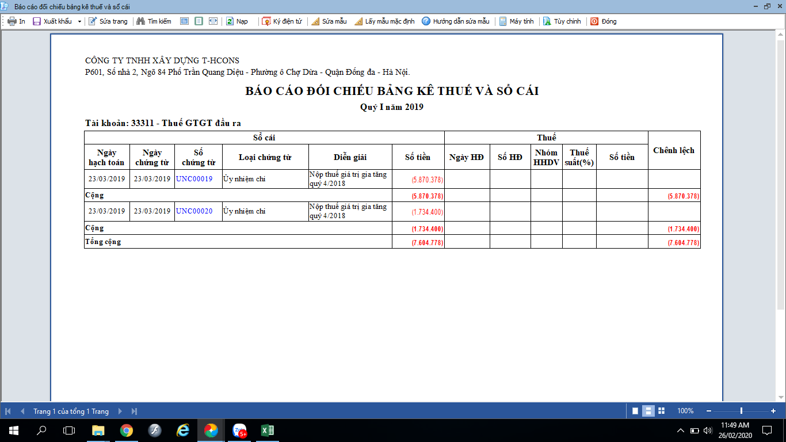786x442 pixels.
Task: Open voucher link UNC00019
Action: tap(194, 179)
